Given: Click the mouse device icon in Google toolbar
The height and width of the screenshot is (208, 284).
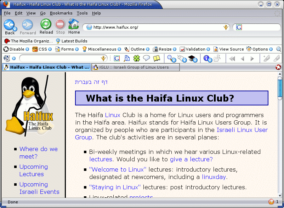Looking at the screenshot, I should click(x=182, y=59).
